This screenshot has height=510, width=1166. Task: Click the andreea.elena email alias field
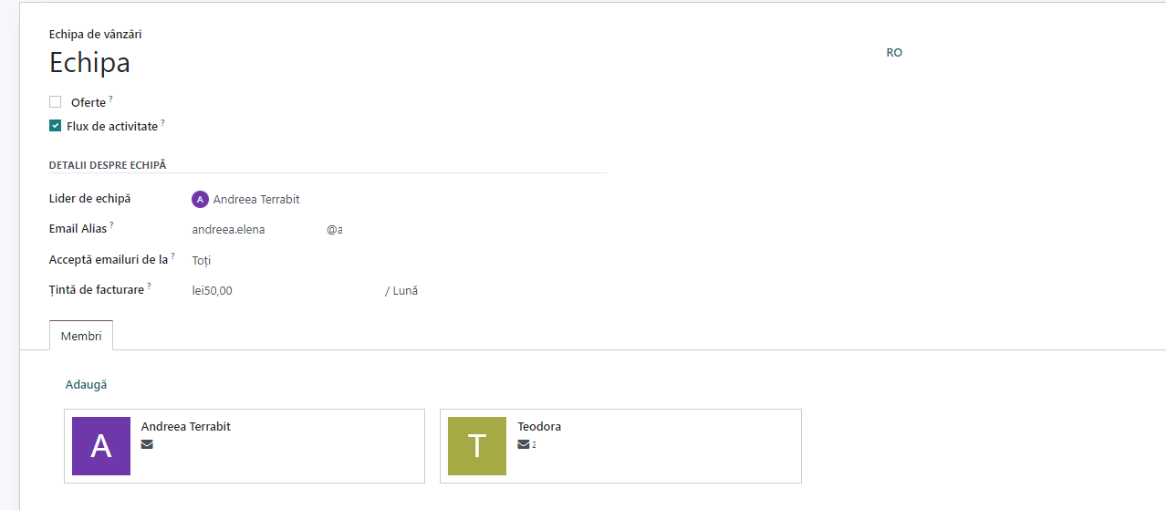click(256, 230)
